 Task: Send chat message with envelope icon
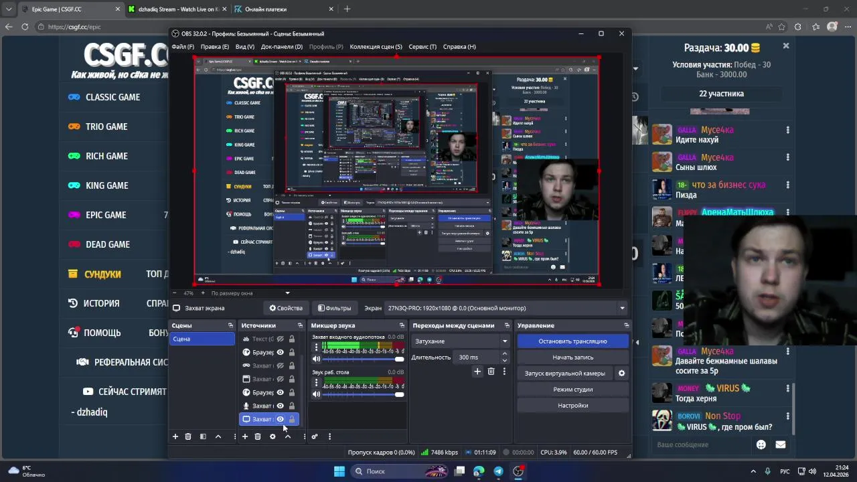point(780,445)
